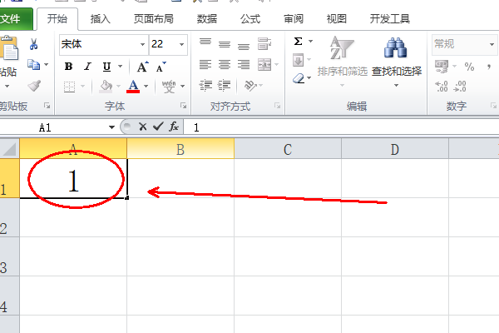This screenshot has height=333, width=499.
Task: Expand Name Box dropdown arrow
Action: pyautogui.click(x=111, y=127)
